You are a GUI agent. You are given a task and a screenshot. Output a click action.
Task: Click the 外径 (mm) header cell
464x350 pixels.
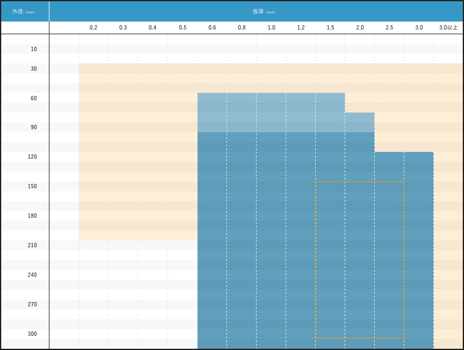[24, 11]
